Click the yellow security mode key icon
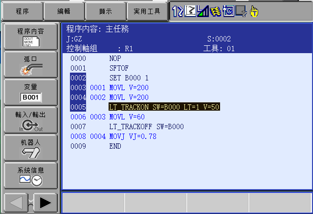Viewport: 313px width, 214px height. 216,10
